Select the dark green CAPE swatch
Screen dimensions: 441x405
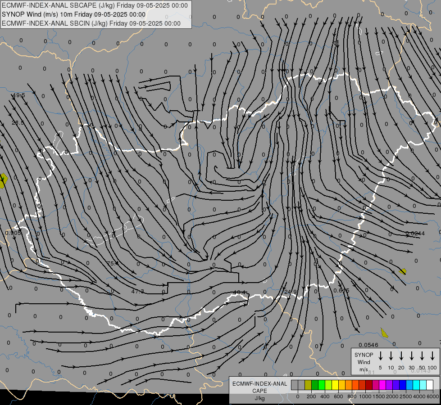[315, 385]
